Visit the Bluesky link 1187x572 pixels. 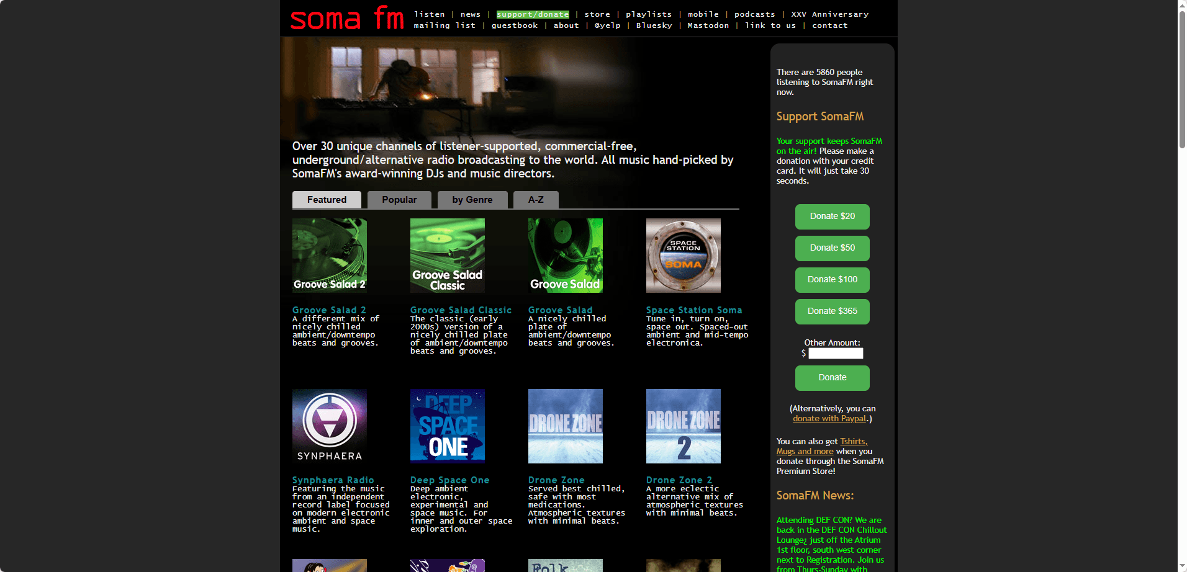(654, 25)
